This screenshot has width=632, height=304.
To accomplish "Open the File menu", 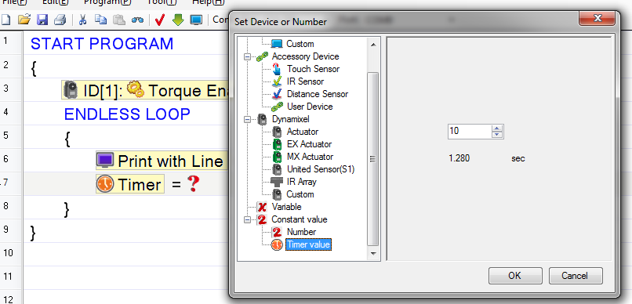I will 14,2.
